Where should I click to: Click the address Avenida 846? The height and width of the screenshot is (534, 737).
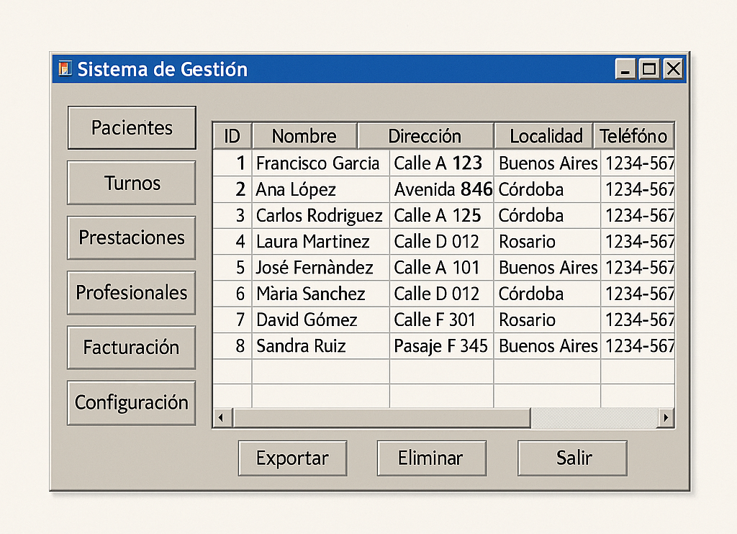(x=441, y=189)
